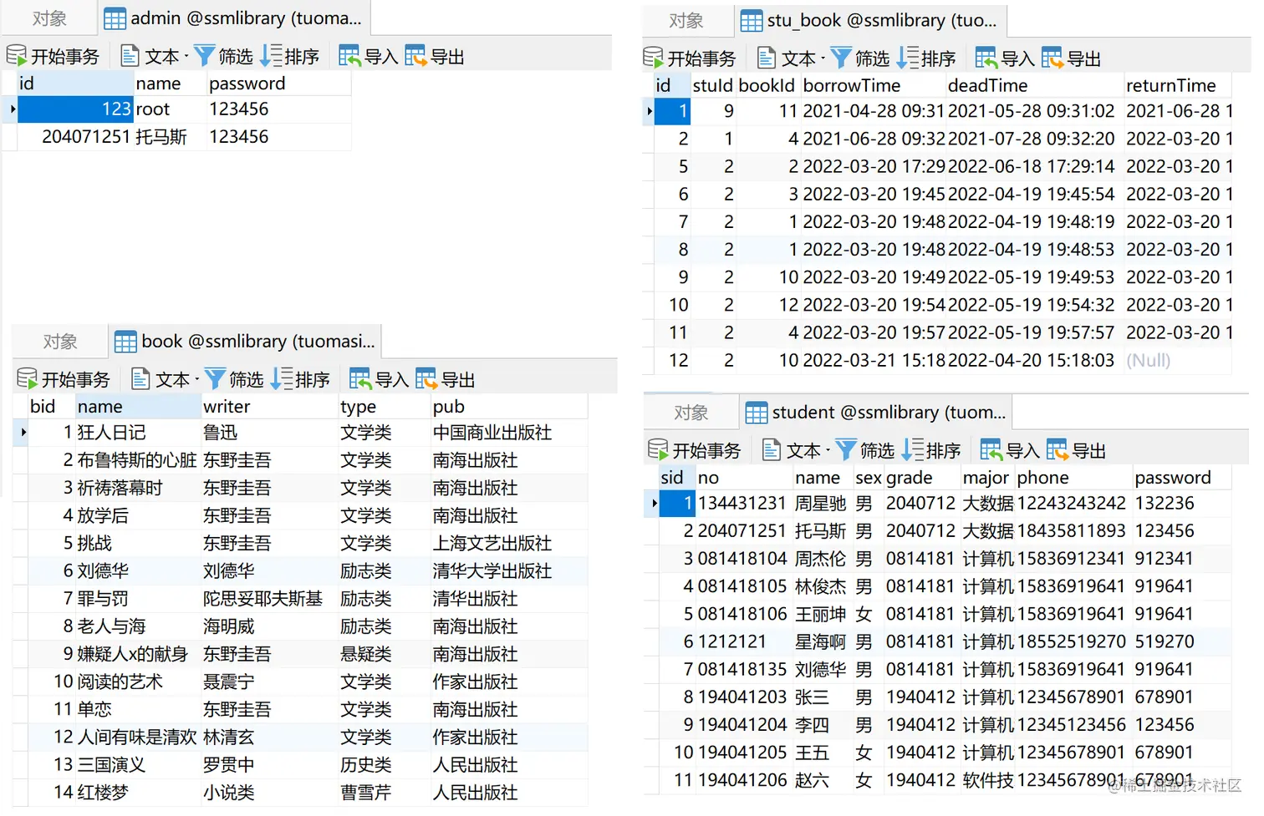The height and width of the screenshot is (816, 1264).
Task: Click the Sort icon in student window
Action: coord(913,450)
